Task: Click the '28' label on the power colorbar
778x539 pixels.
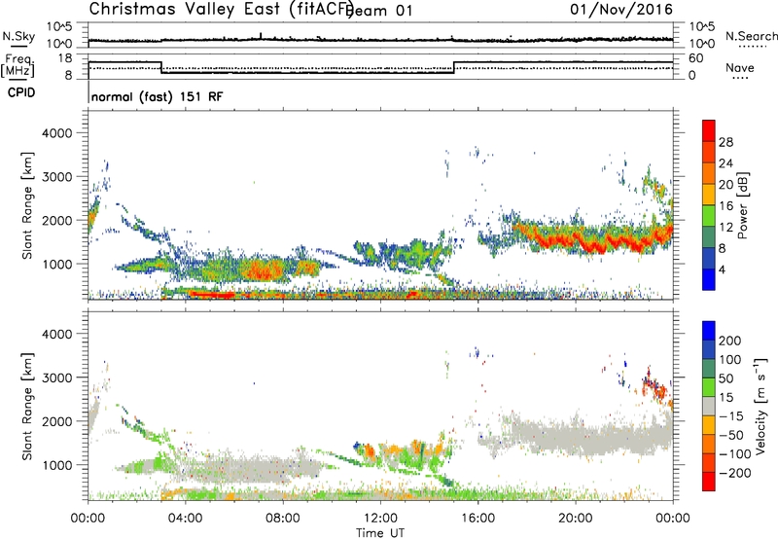Action: [725, 142]
